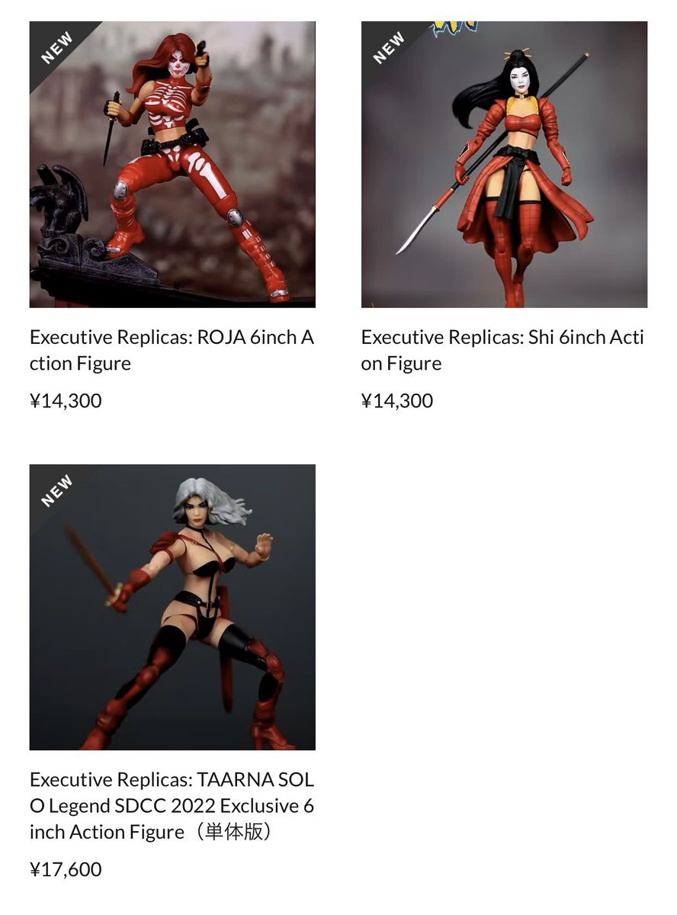The height and width of the screenshot is (915, 677).
Task: Select the ¥14,300 price under Shi
Action: click(397, 400)
